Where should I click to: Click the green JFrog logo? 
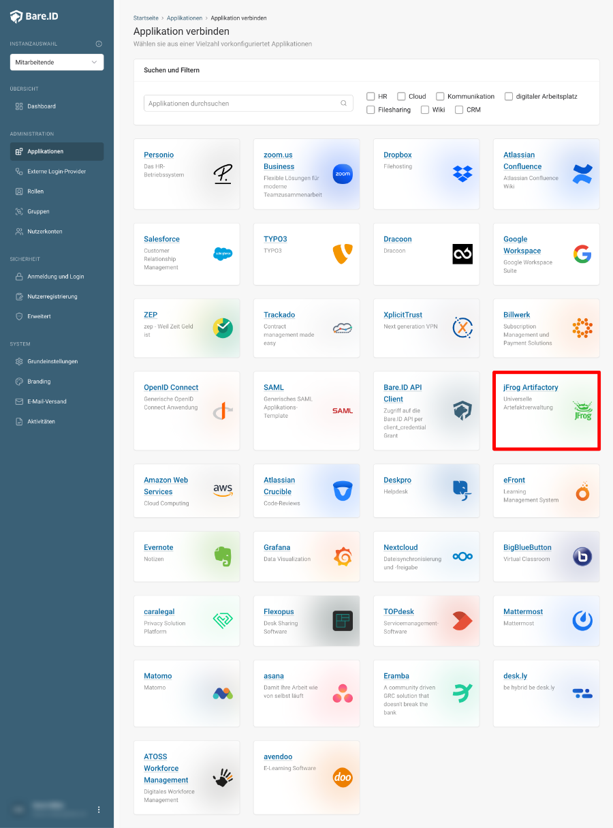tap(582, 410)
